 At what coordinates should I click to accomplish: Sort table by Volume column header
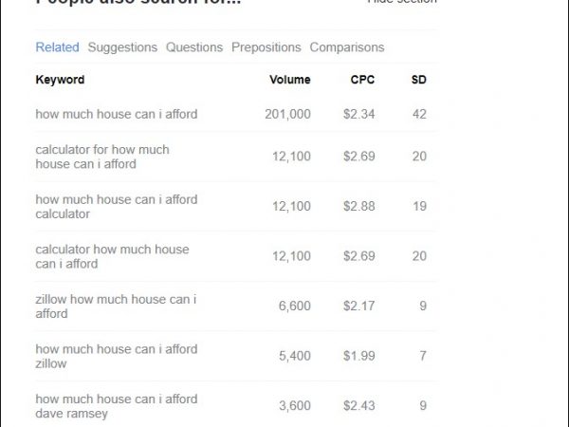[289, 80]
